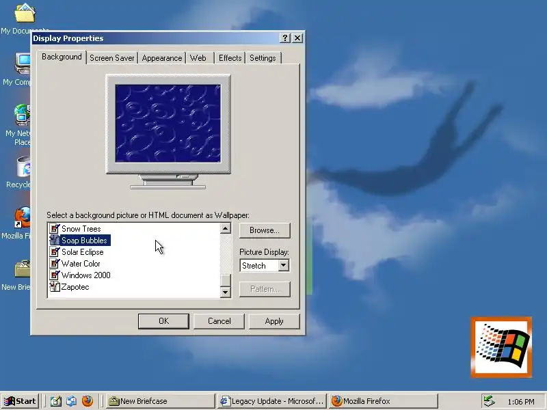Switch to the Screen Saver tab
This screenshot has height=410, width=547.
112,58
